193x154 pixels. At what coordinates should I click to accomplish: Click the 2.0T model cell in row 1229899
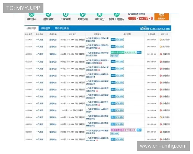tap(72, 110)
